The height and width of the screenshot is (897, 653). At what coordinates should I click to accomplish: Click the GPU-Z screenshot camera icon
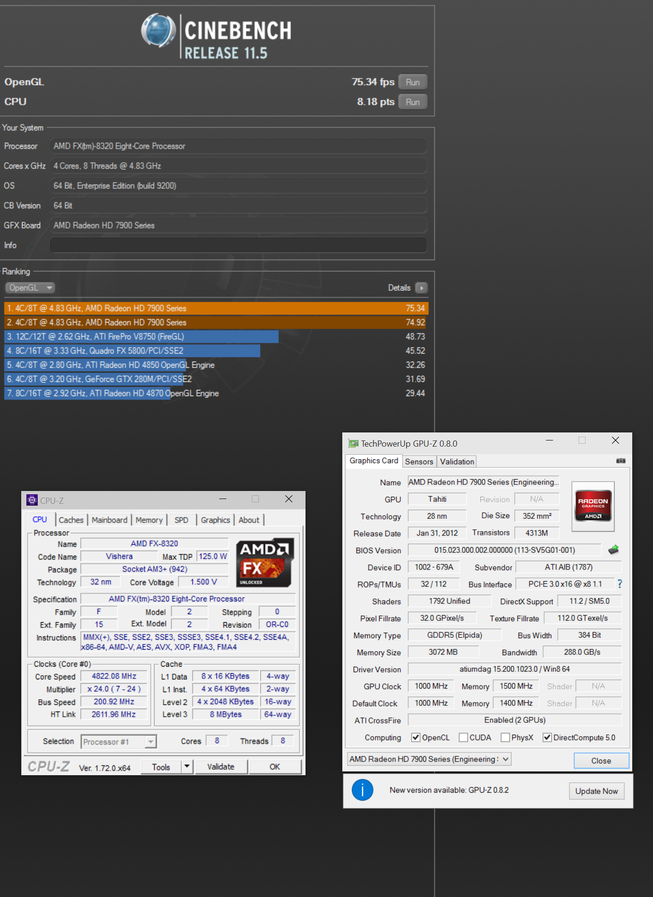[x=621, y=461]
